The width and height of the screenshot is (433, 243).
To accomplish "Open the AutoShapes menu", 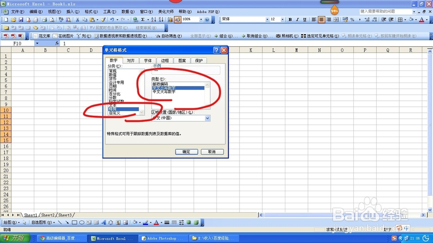I will pyautogui.click(x=43, y=223).
